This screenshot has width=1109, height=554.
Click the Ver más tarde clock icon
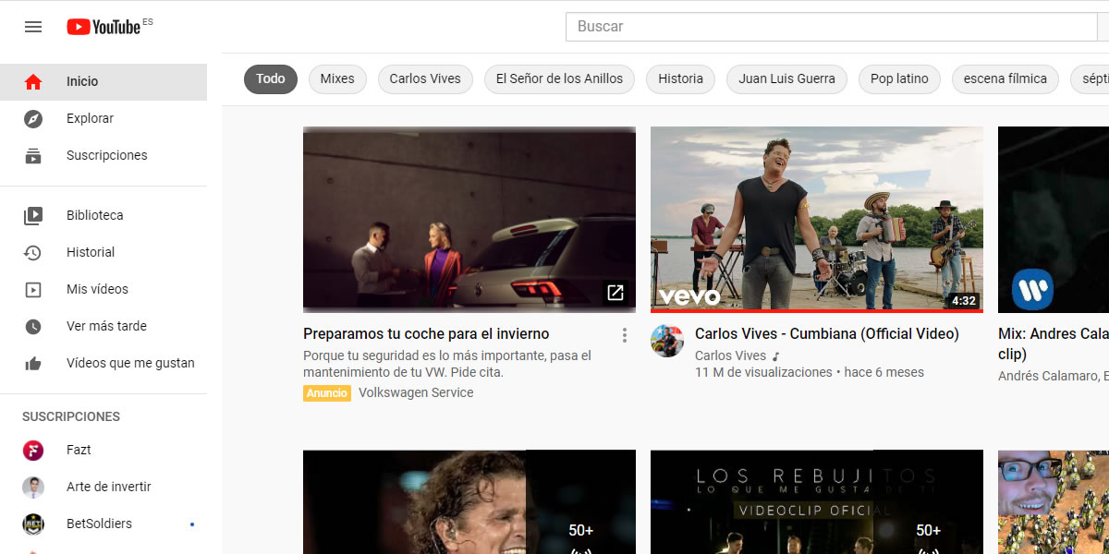[33, 326]
